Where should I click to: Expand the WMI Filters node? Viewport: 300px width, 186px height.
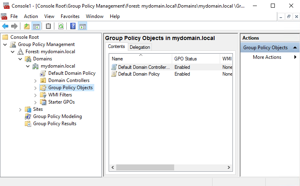click(36, 95)
